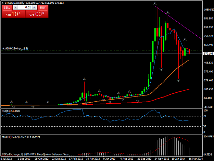This screenshot has width=214, height=161.
Task: Click the up fractal arrow above the April 2013 spike
Action: click(x=84, y=79)
